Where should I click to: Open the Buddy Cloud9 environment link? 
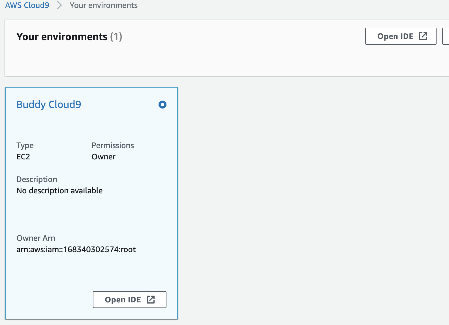49,105
